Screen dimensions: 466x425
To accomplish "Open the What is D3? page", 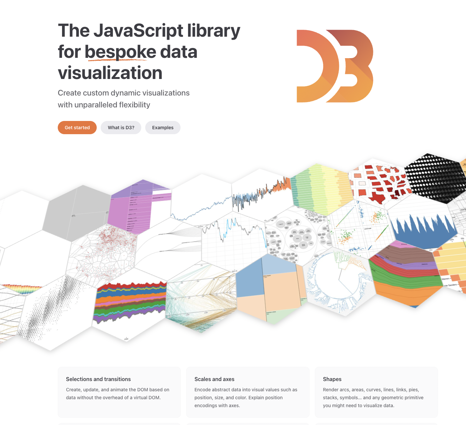I will 121,128.
